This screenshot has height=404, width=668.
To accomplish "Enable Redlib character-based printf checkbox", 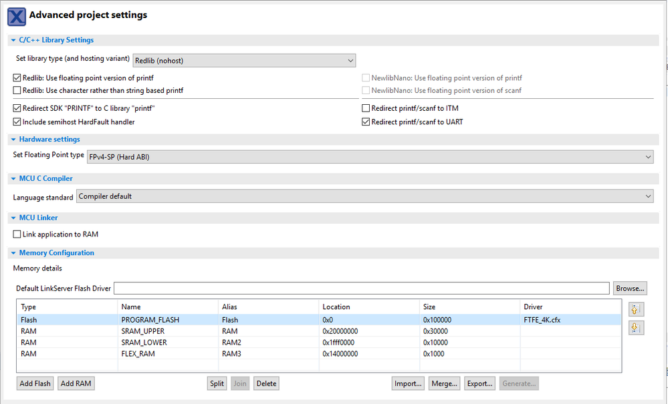I will (x=17, y=90).
